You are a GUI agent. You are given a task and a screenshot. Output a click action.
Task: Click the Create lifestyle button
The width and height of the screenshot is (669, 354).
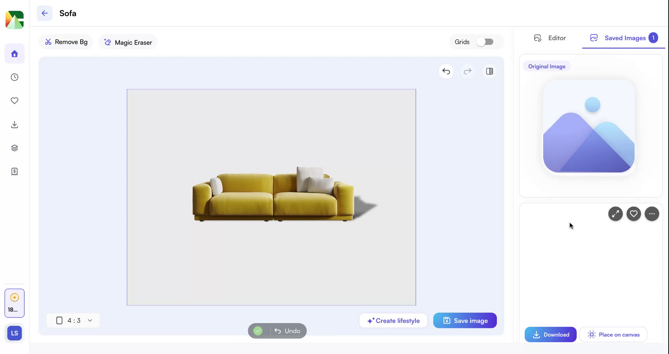click(393, 320)
